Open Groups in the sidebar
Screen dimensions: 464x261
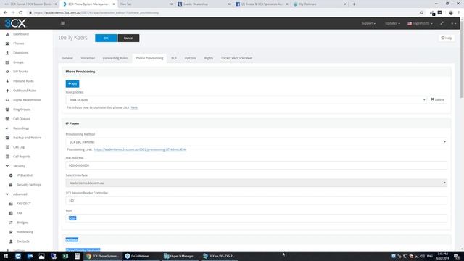tap(18, 62)
